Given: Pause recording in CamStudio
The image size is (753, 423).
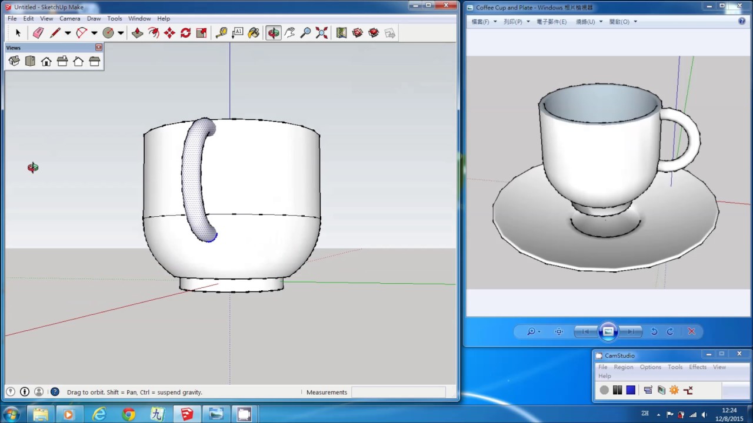Looking at the screenshot, I should point(617,390).
